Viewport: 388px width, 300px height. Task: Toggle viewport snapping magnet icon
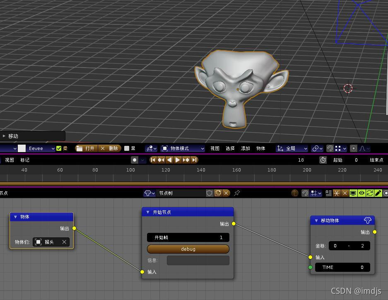click(x=330, y=148)
